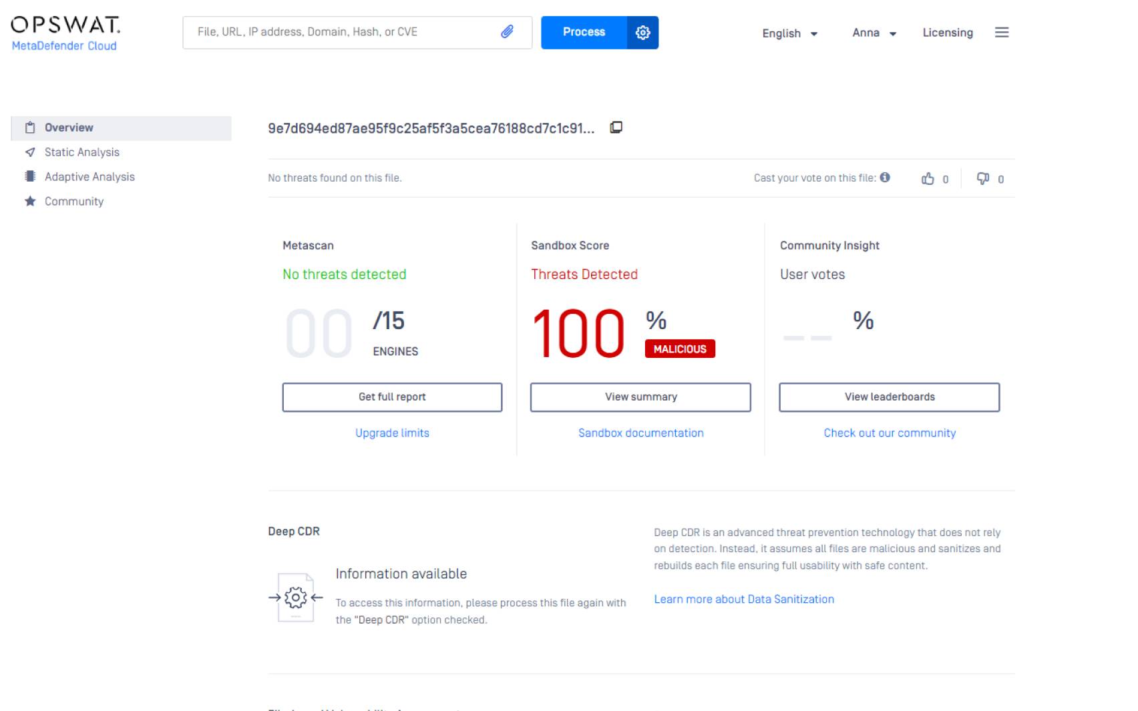
Task: Open scan settings via the gear icon
Action: pyautogui.click(x=642, y=32)
